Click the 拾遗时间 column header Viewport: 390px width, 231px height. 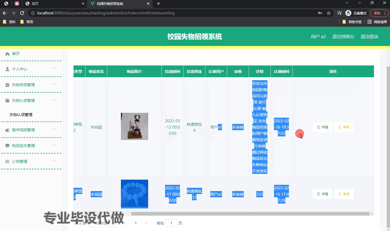tap(172, 71)
